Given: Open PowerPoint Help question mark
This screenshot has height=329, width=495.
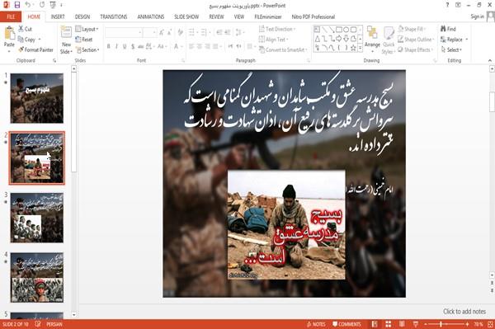Looking at the screenshot, I should pos(447,5).
